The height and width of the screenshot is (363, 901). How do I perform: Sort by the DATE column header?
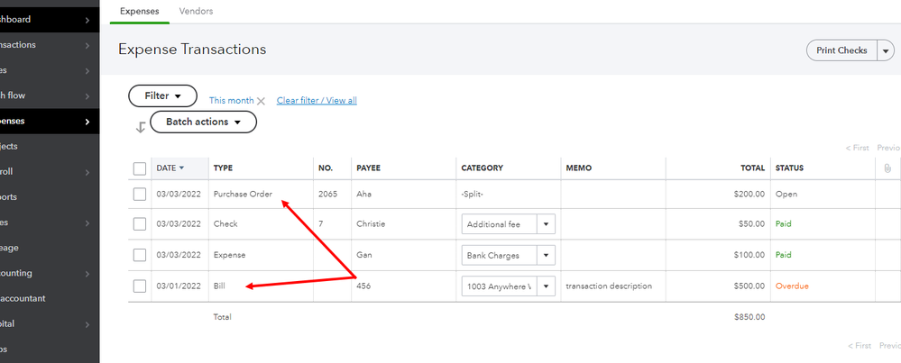[x=170, y=168]
